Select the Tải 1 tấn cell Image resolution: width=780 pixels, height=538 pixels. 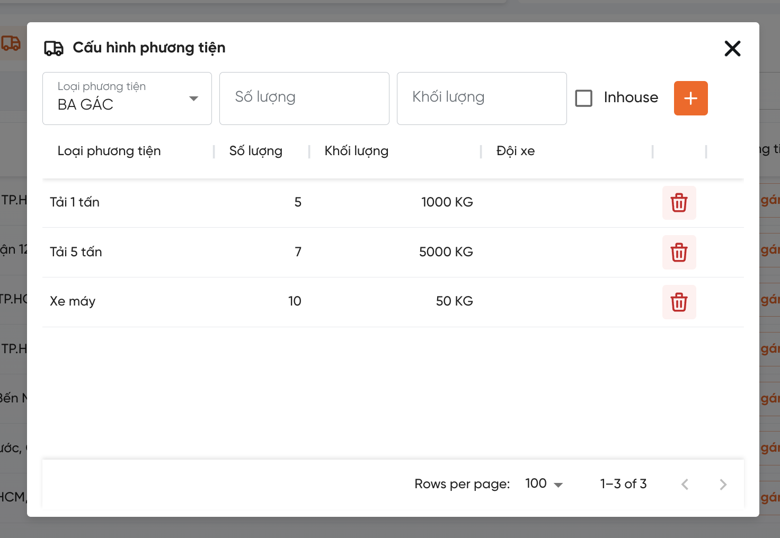coord(75,202)
